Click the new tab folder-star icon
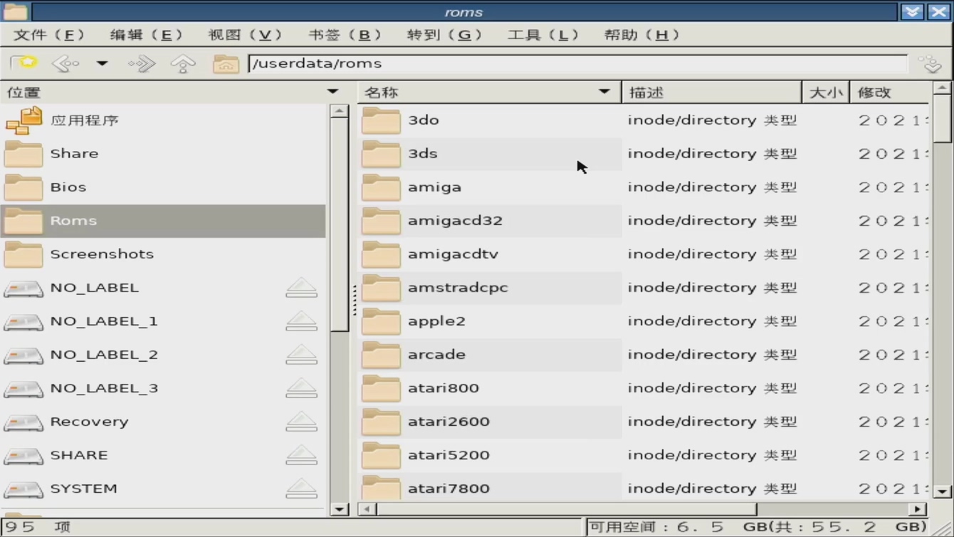Viewport: 954px width, 537px height. click(24, 63)
